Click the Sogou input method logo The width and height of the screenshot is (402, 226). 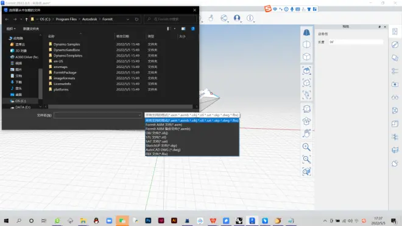[268, 9]
